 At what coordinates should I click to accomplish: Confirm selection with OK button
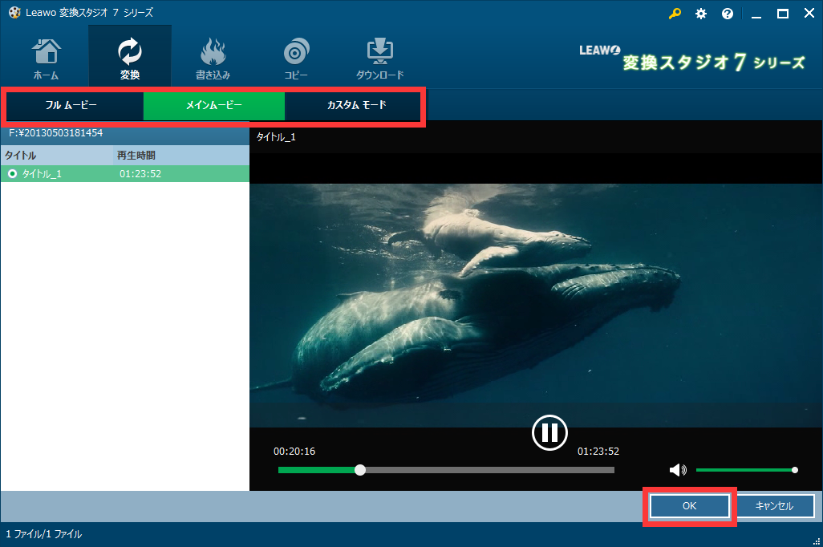click(x=689, y=506)
